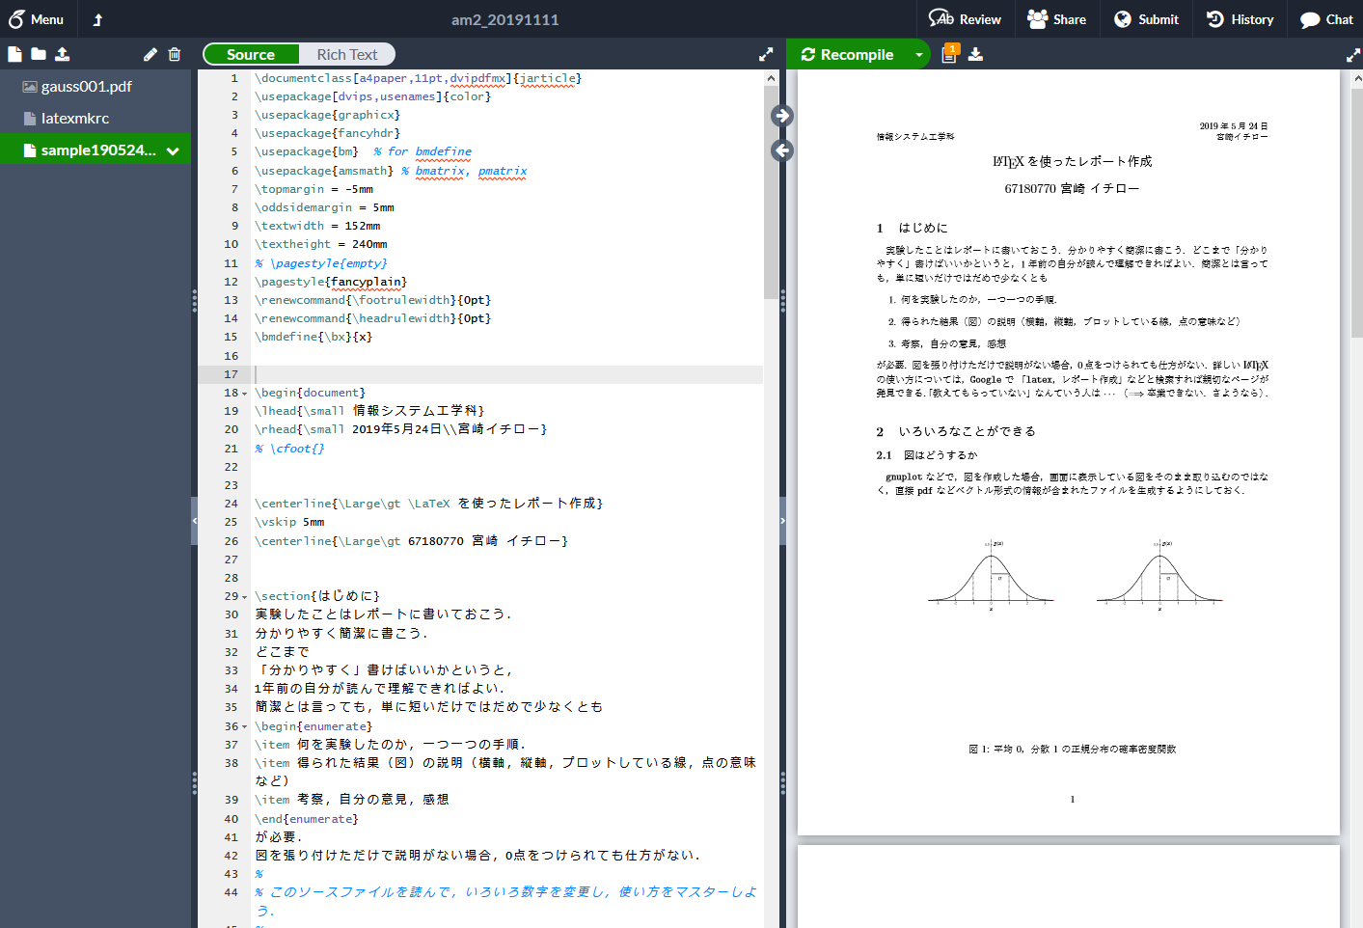Image resolution: width=1363 pixels, height=928 pixels.
Task: Open Recompile options dropdown arrow
Action: pos(919,55)
